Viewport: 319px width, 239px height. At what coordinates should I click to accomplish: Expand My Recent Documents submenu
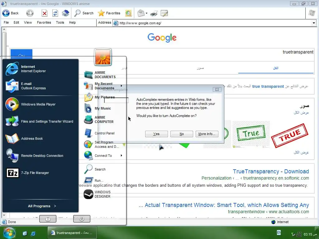(x=103, y=86)
